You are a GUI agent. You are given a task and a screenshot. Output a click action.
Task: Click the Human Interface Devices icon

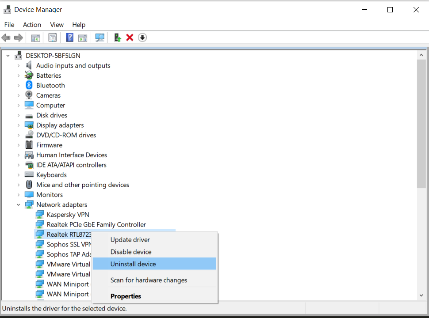click(29, 155)
